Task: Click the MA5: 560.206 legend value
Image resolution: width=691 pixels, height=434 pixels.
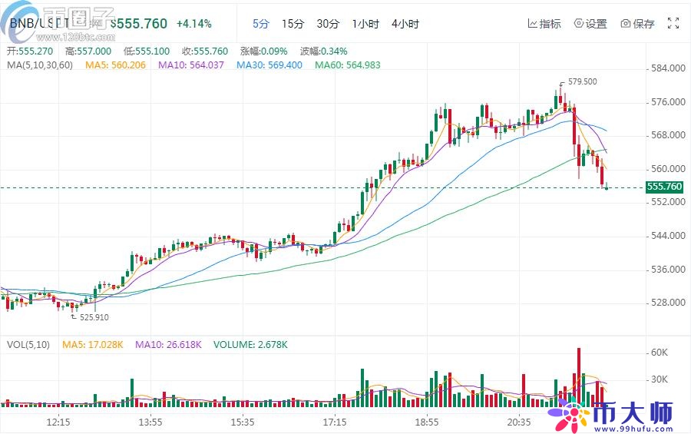Action: [115, 65]
